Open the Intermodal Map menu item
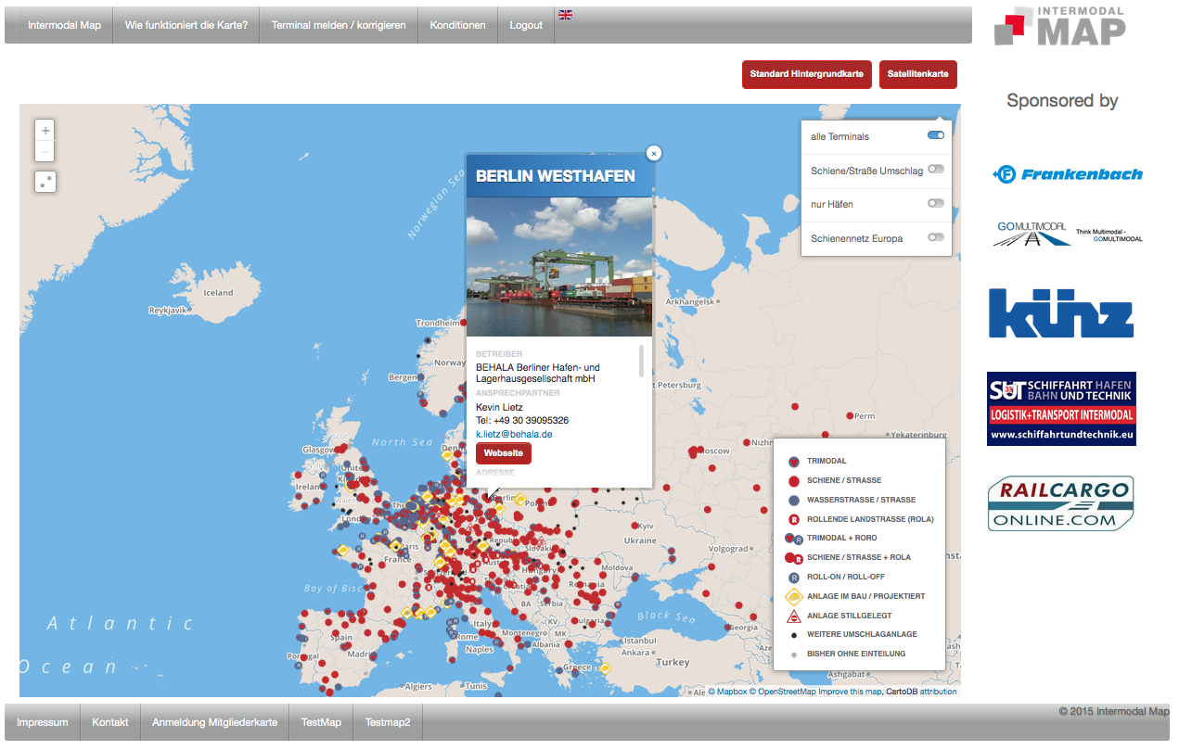This screenshot has width=1179, height=750. pyautogui.click(x=64, y=25)
